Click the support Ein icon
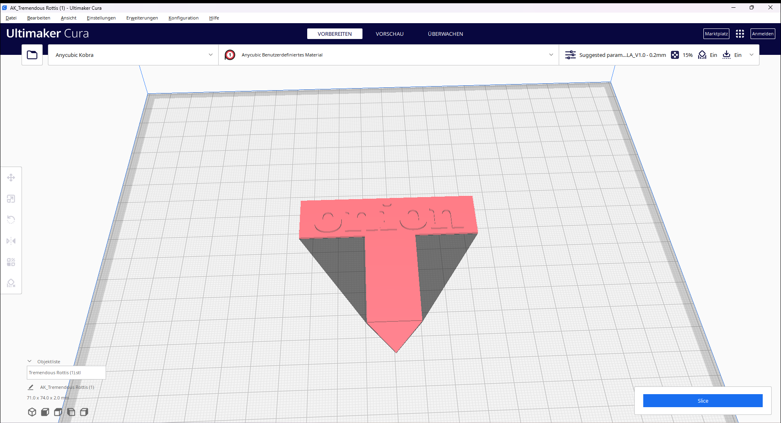The width and height of the screenshot is (781, 423). coord(702,55)
